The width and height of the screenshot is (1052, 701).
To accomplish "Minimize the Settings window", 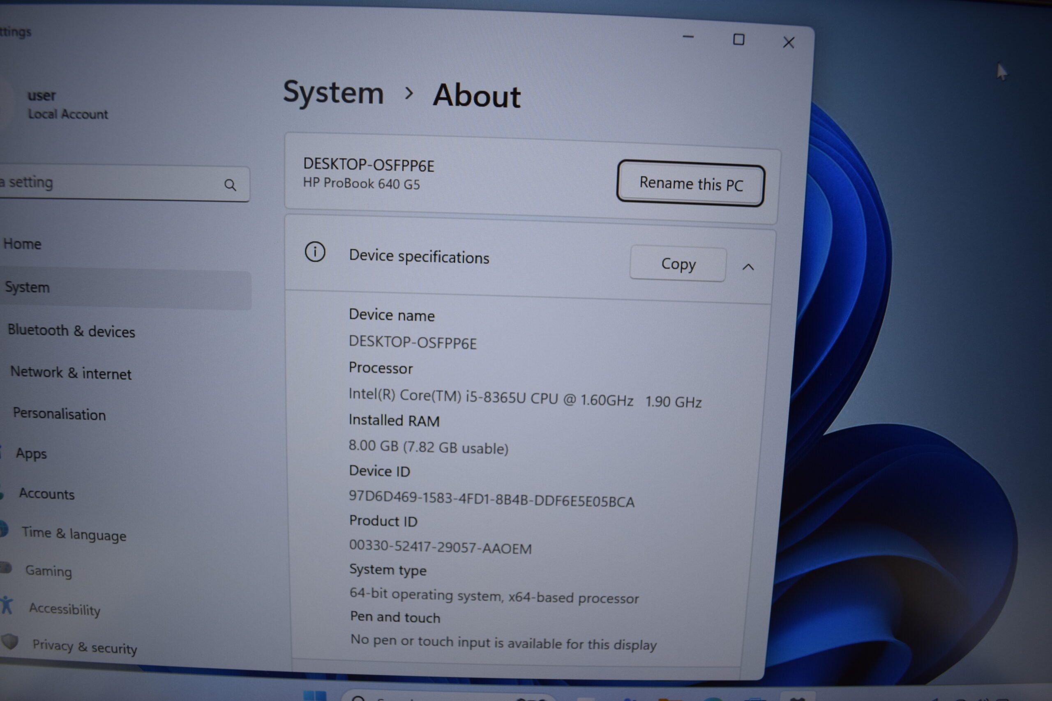I will point(688,37).
